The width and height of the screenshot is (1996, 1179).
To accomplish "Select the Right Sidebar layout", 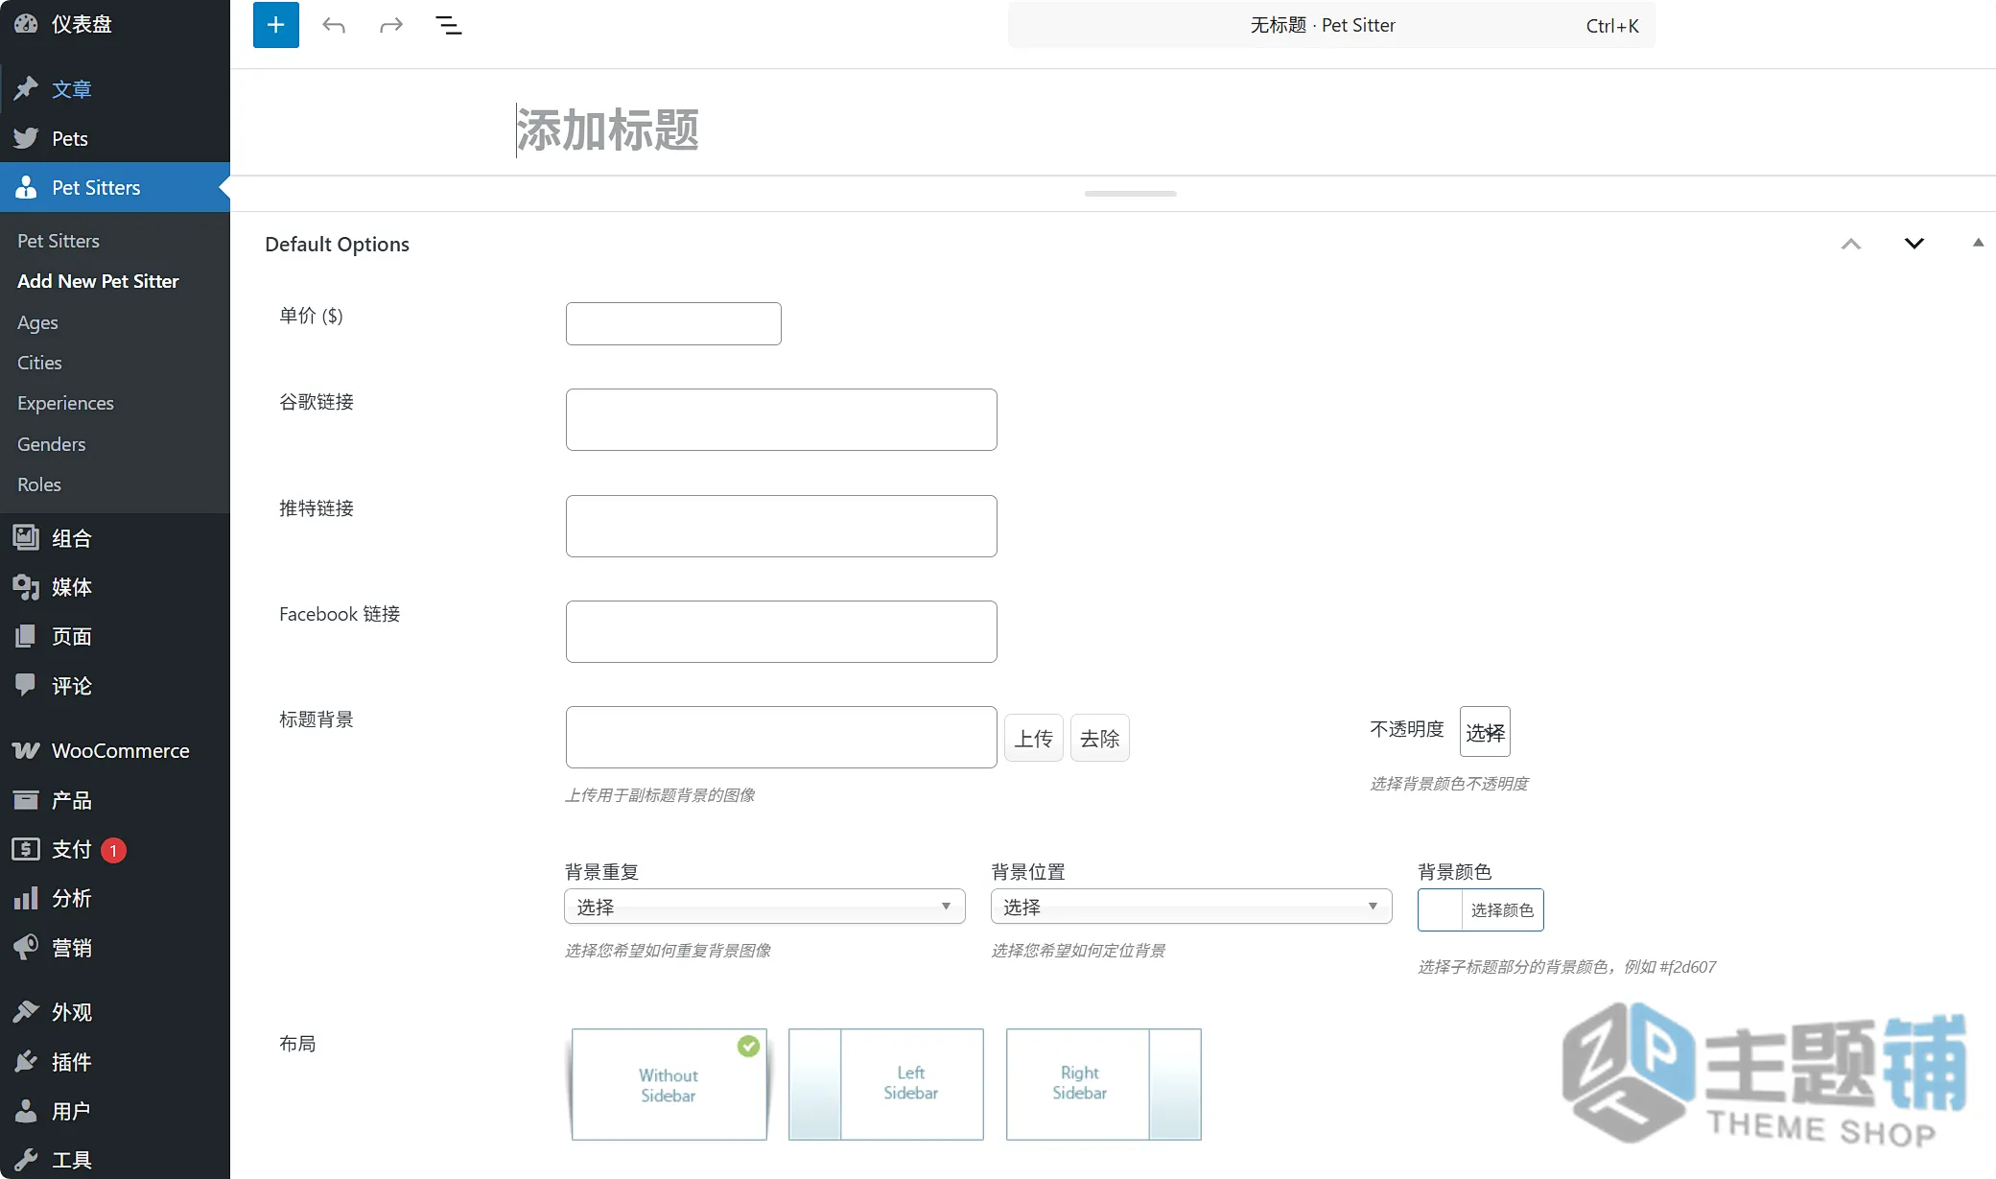I will [x=1104, y=1084].
